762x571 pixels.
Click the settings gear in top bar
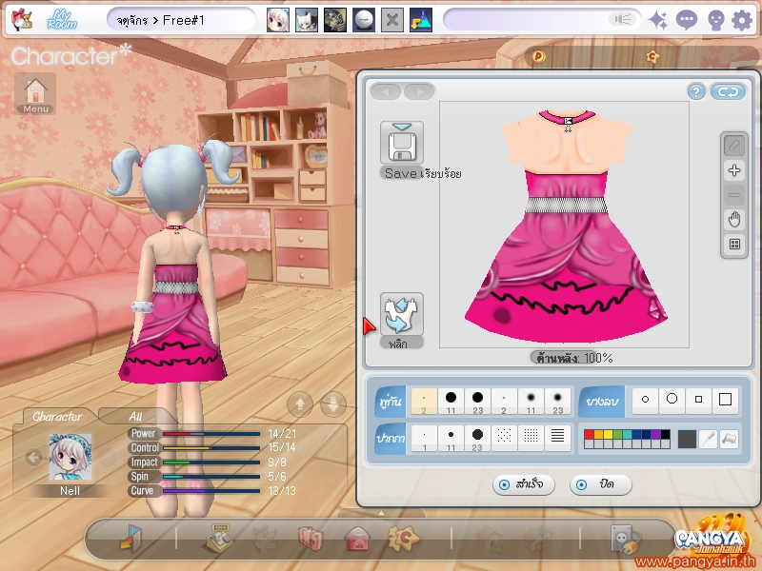pos(742,20)
